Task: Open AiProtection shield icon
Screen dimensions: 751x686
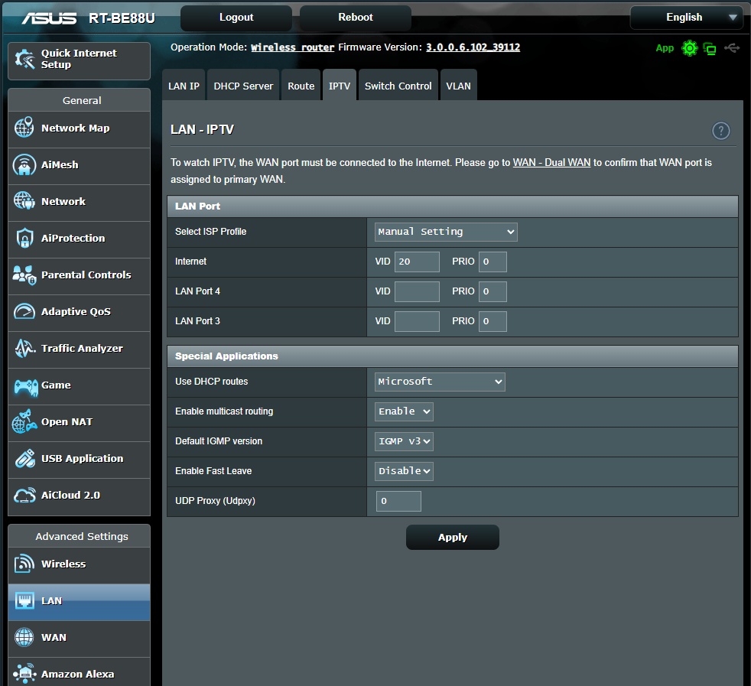Action: pyautogui.click(x=24, y=239)
